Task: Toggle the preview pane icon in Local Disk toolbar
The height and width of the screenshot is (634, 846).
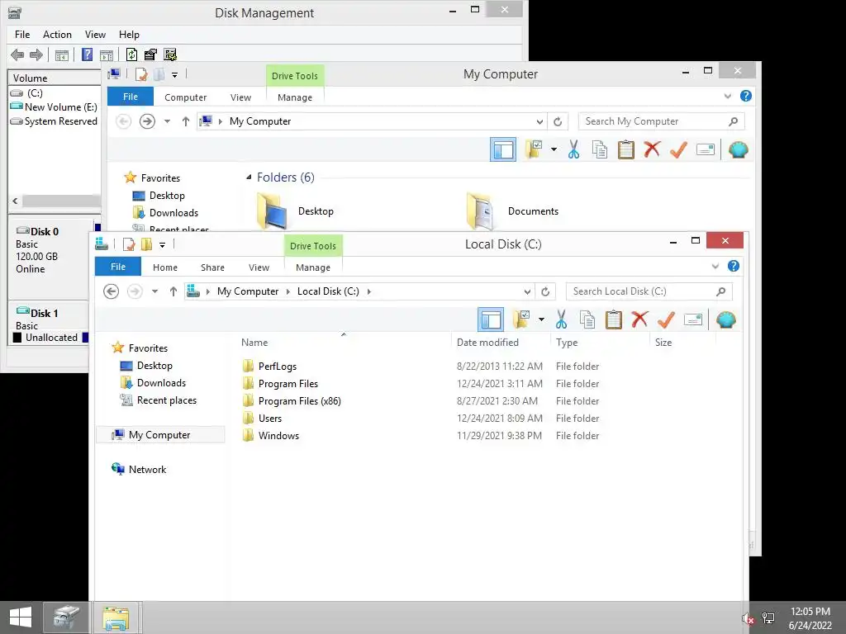Action: 491,319
